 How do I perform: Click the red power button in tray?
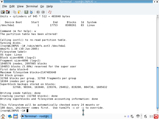click(156, 116)
